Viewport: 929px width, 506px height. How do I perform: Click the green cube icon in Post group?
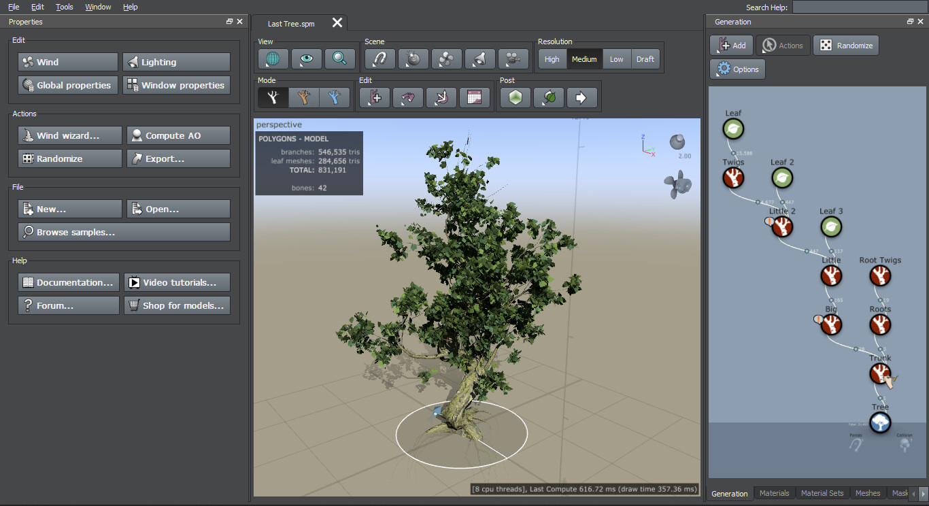516,98
